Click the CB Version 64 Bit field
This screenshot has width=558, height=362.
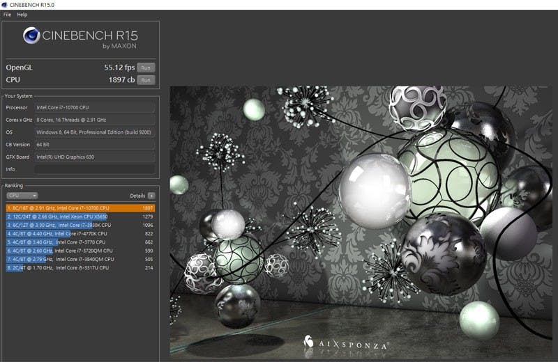[x=95, y=145]
